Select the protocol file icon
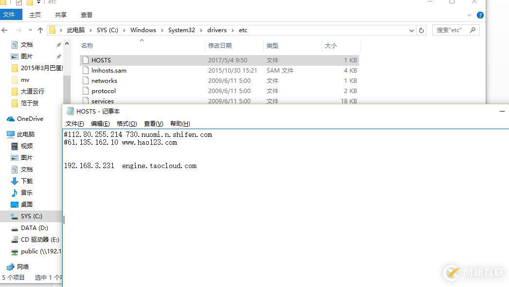The image size is (509, 287). click(85, 91)
